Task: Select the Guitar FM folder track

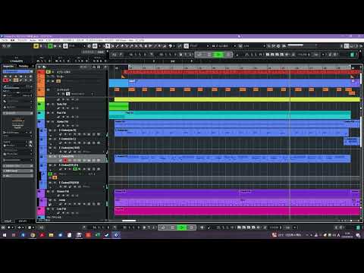Action: 62,122
